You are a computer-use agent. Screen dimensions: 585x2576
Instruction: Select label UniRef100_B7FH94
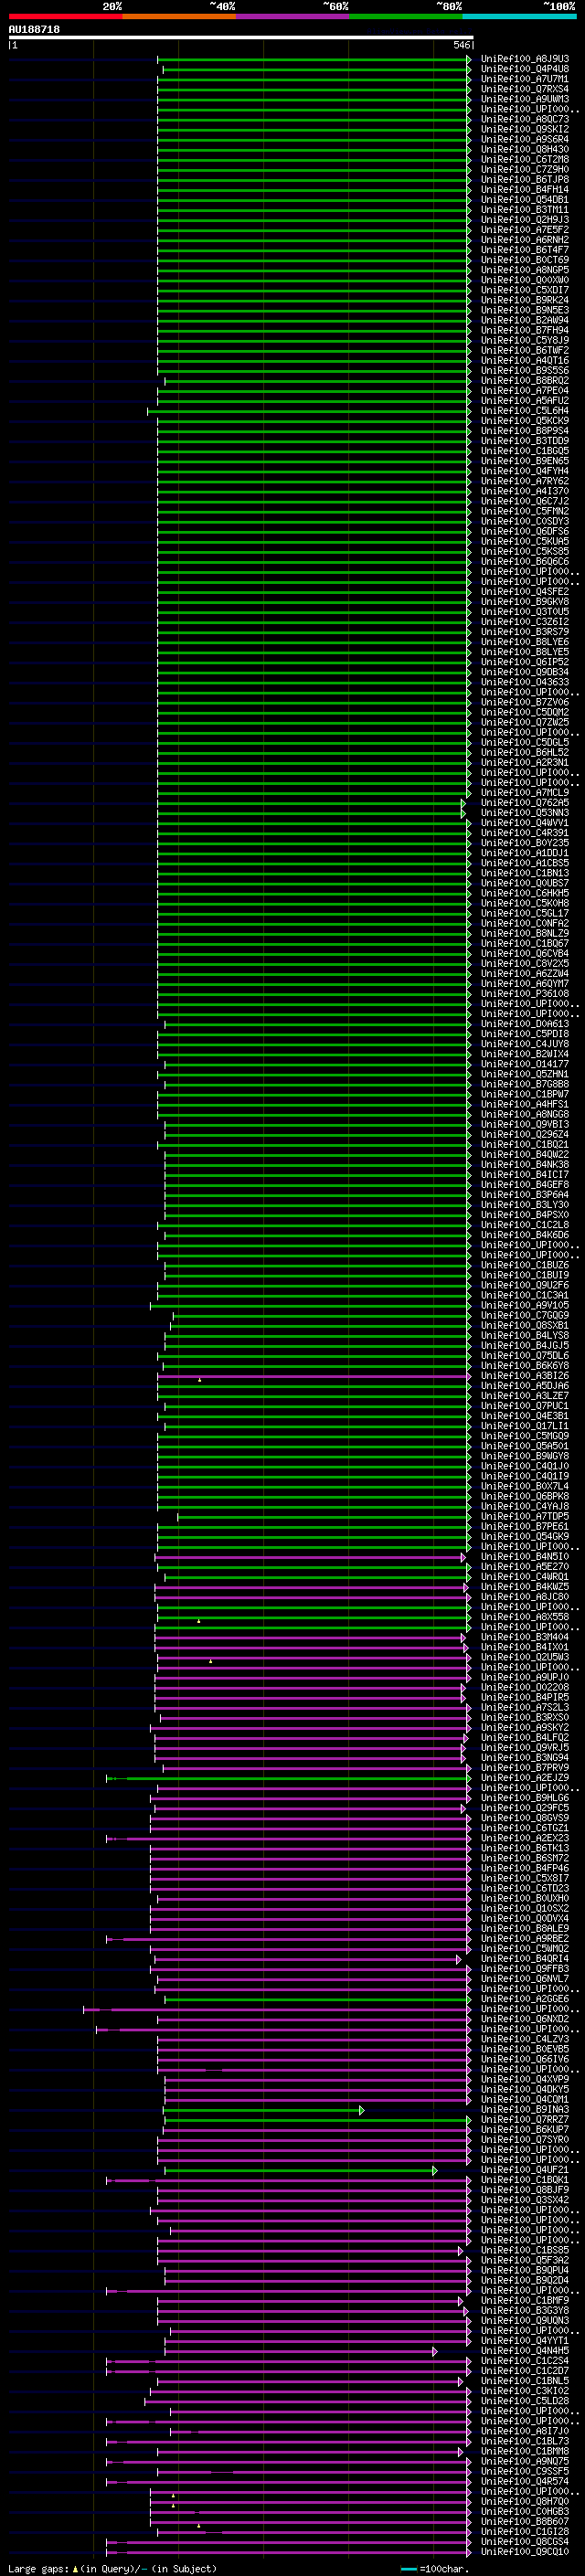point(525,330)
